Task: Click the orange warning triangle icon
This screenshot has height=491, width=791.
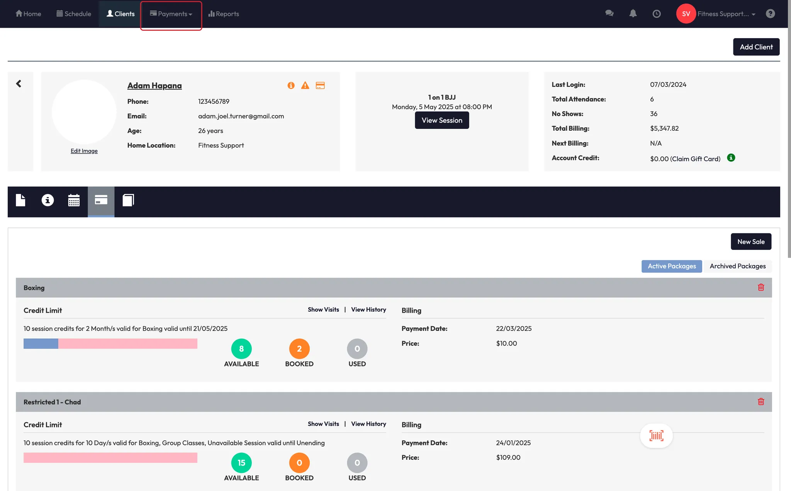Action: click(305, 85)
